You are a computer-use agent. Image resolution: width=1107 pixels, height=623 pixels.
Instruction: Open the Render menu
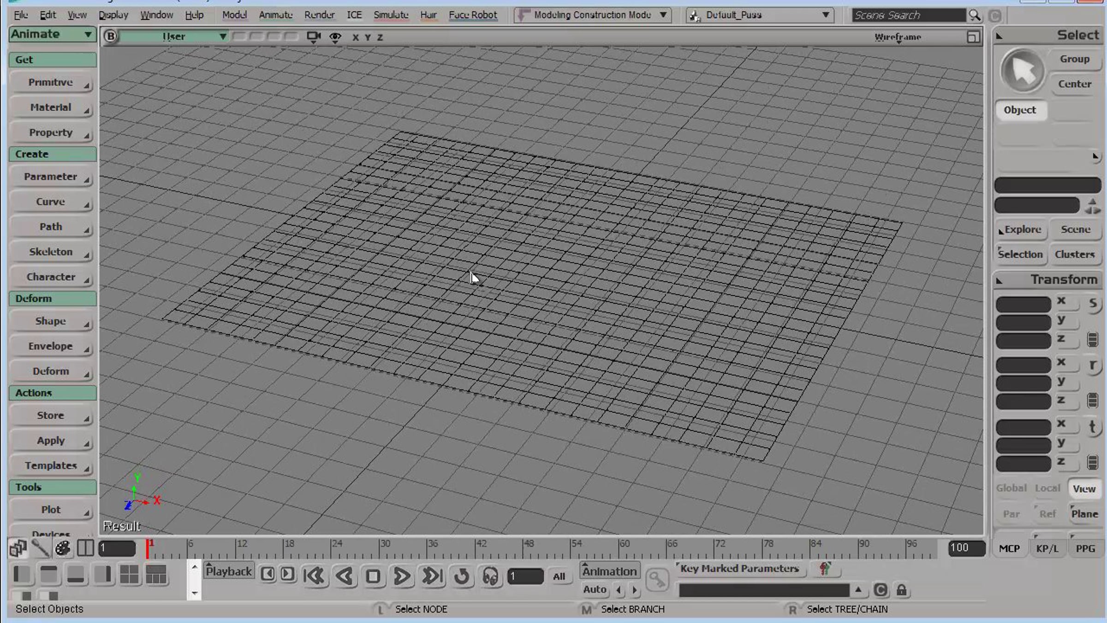[320, 15]
